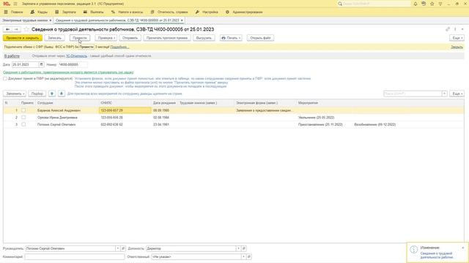Click the table search input field
Screen dimensions: 469x263
(413, 94)
